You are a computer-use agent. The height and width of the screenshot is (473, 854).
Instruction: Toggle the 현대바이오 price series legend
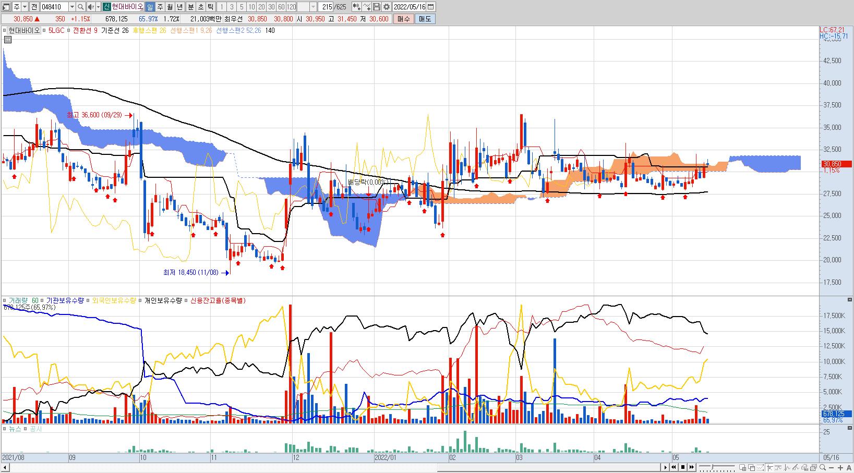[x=23, y=30]
